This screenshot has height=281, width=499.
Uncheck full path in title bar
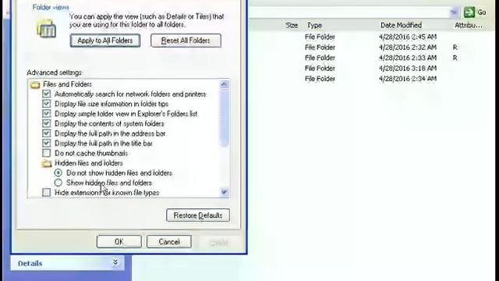click(47, 144)
